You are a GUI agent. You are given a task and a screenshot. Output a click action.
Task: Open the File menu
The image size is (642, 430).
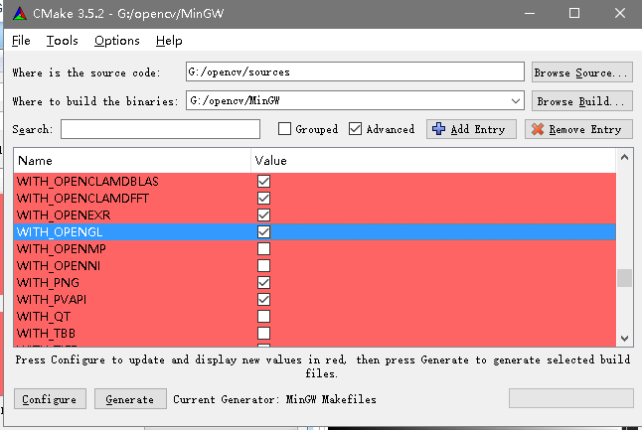click(x=21, y=41)
